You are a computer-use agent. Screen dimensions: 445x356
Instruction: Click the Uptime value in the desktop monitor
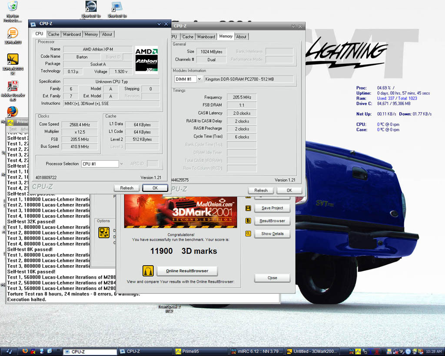(x=403, y=93)
